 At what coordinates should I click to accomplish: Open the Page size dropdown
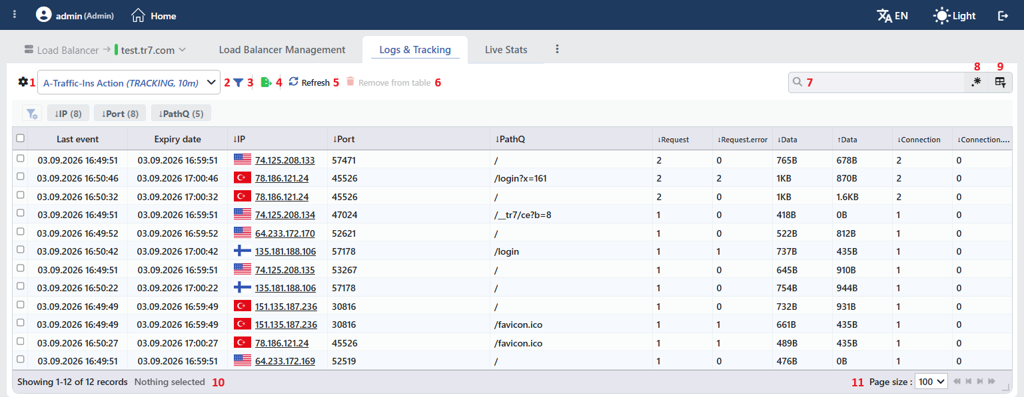tap(931, 382)
